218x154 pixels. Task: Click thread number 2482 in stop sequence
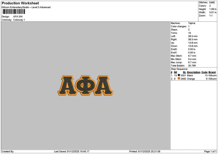pos(183,79)
